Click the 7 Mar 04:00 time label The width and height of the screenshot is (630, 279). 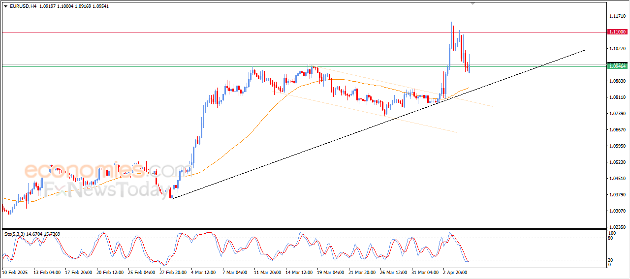point(235,272)
